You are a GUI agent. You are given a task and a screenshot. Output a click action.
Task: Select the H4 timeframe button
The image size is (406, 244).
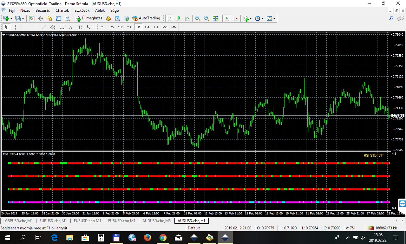tap(147, 27)
